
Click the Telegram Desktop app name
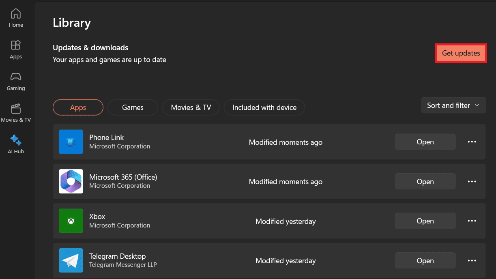[118, 256]
